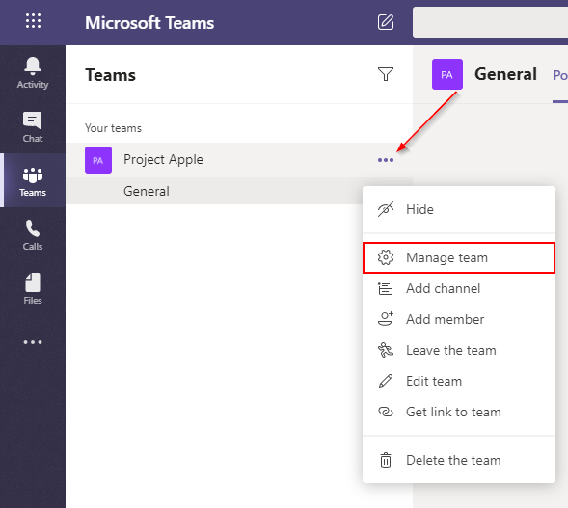Select Manage team in the menu
Viewport: 568px width, 508px height.
coord(459,257)
